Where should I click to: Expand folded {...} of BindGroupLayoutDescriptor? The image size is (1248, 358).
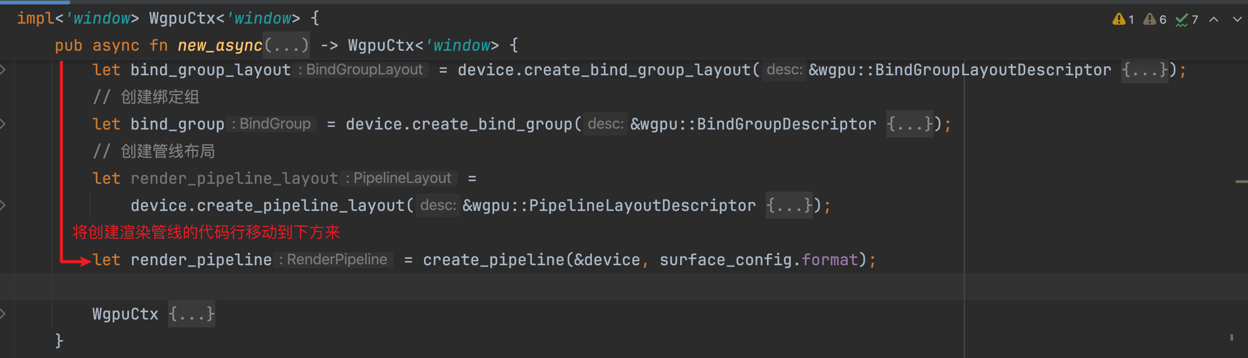coord(1145,70)
